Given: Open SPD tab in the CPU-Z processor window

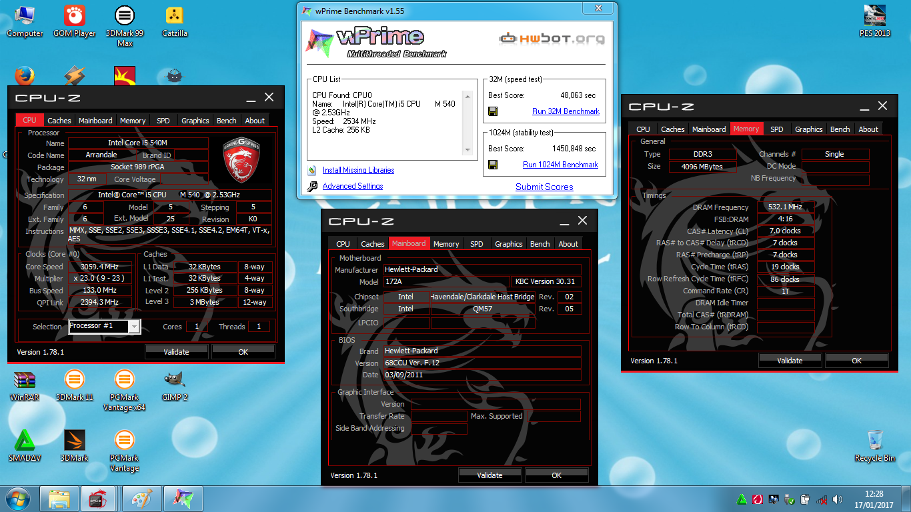Looking at the screenshot, I should 163,121.
